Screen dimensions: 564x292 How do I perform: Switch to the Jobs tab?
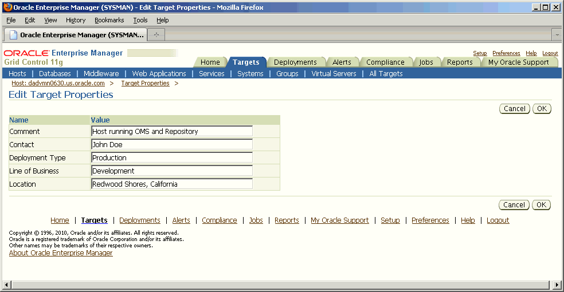[426, 62]
